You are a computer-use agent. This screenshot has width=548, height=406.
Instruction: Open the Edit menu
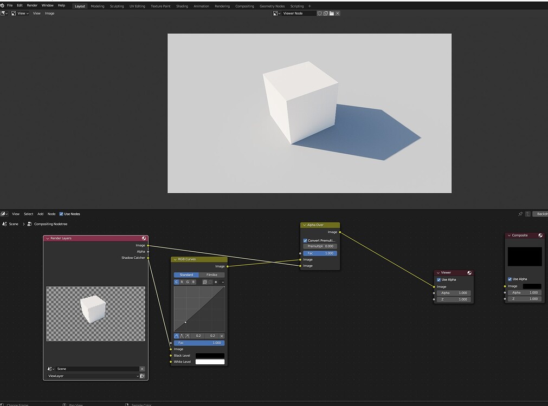pos(20,5)
